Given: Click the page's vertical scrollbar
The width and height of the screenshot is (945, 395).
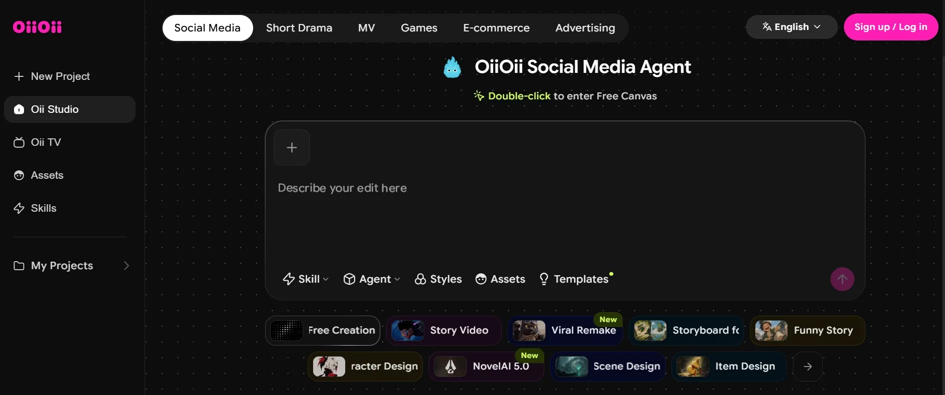Looking at the screenshot, I should 942,225.
